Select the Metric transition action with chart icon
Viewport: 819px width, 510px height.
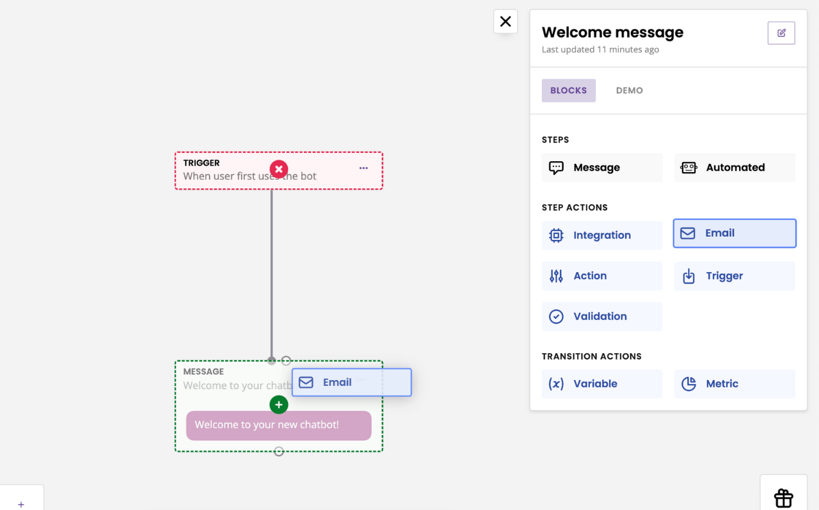point(734,383)
